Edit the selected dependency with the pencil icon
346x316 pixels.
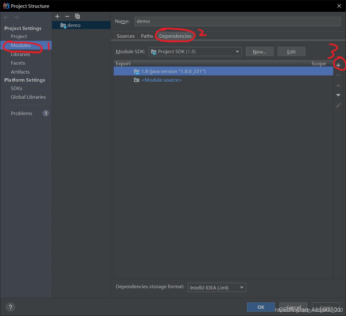[x=338, y=105]
